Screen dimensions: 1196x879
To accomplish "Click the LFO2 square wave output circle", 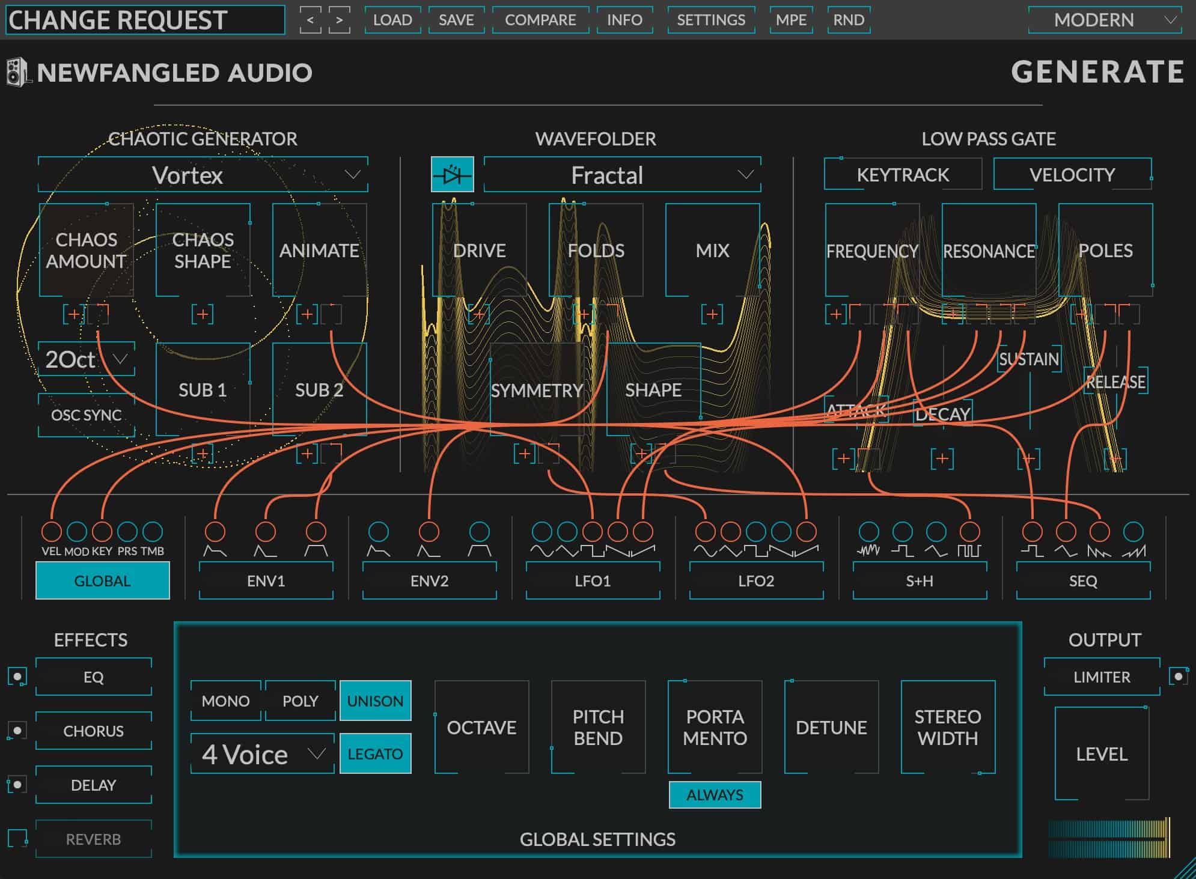I will point(756,532).
